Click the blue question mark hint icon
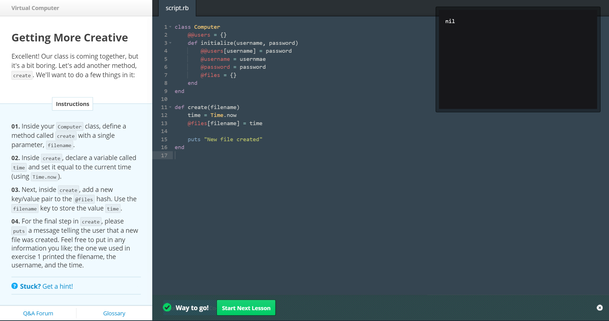The height and width of the screenshot is (321, 609). pyautogui.click(x=15, y=286)
